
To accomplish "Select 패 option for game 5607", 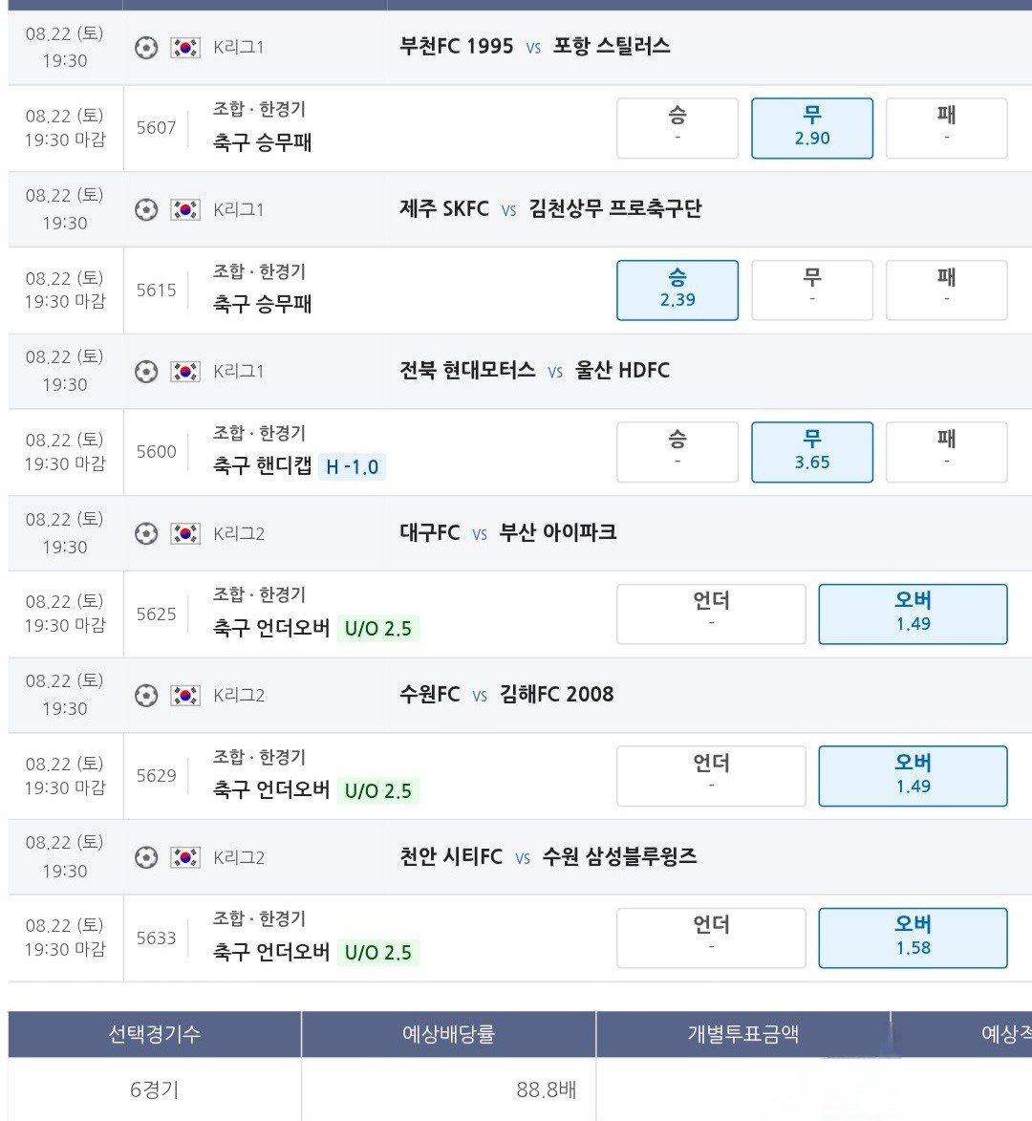I will point(946,128).
